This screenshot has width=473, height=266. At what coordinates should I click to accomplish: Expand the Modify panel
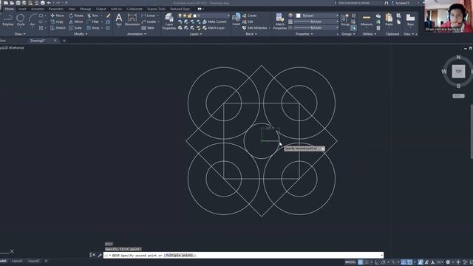click(81, 34)
